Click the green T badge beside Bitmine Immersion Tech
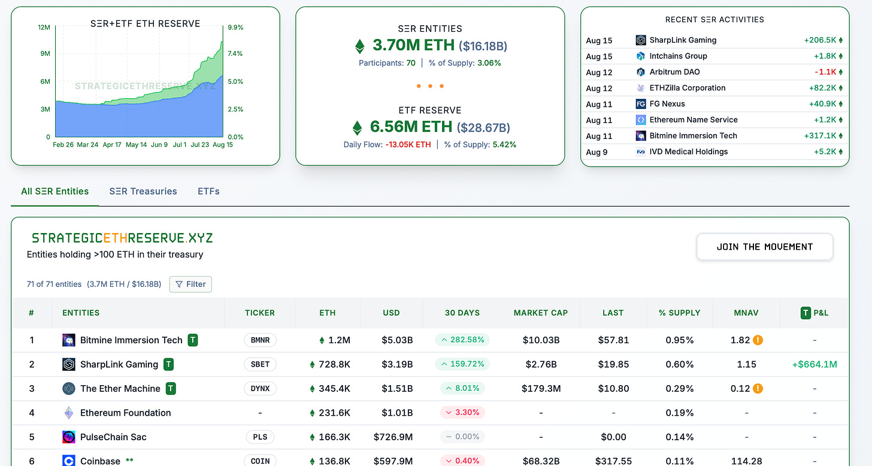Viewport: 872px width, 466px height. point(193,340)
